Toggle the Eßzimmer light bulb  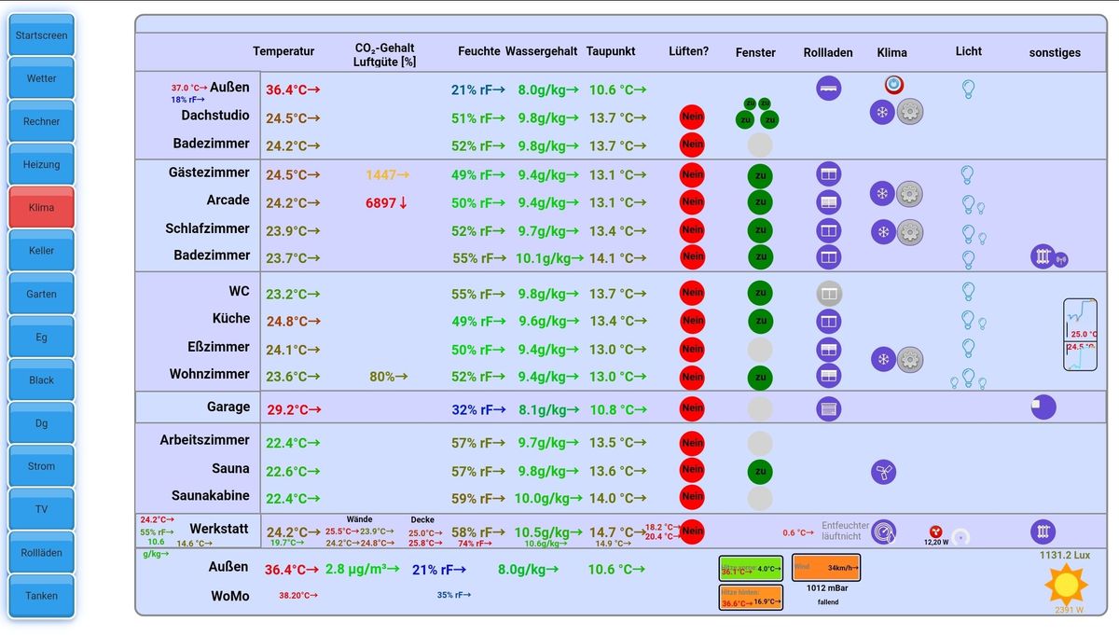tap(968, 348)
